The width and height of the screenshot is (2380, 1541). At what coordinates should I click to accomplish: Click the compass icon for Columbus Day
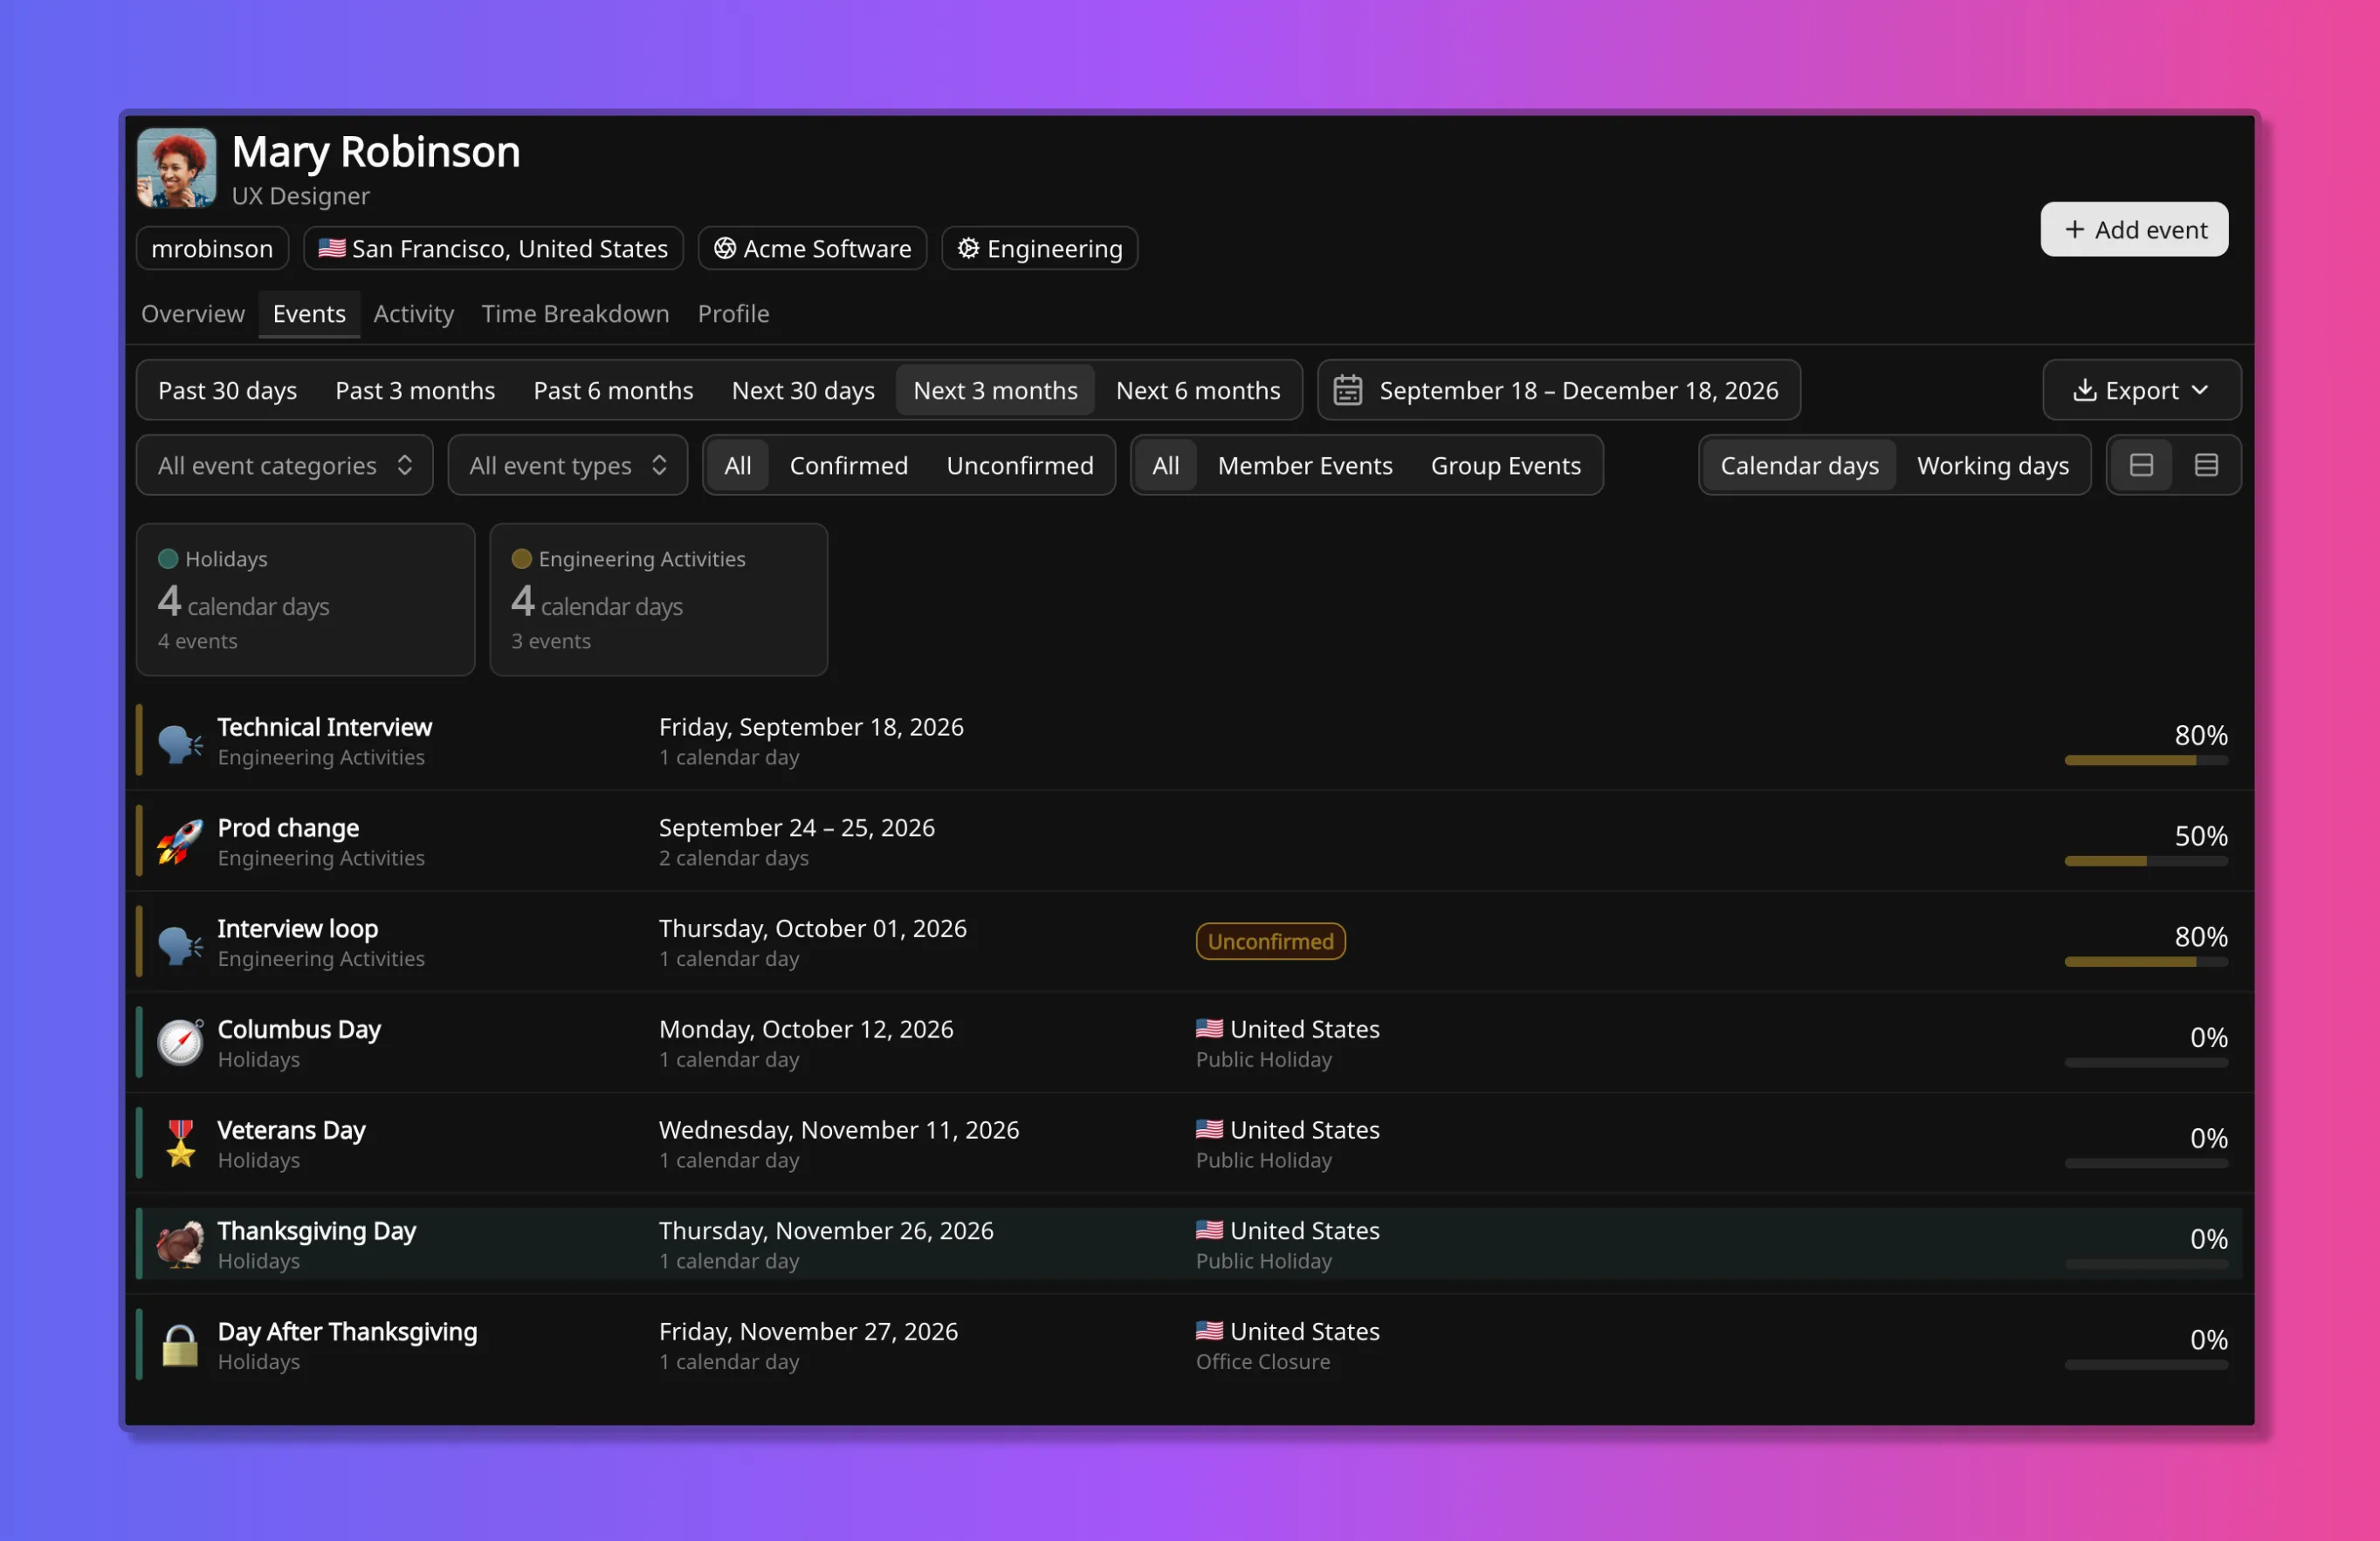tap(180, 1044)
